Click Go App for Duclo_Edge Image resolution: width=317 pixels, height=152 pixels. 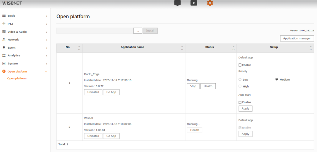(x=111, y=92)
